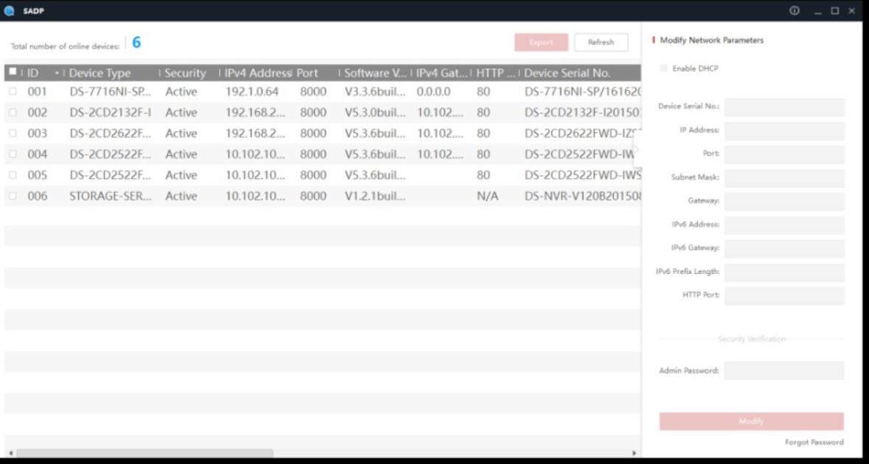Click the SADP application logo icon
This screenshot has height=464, width=869.
[x=9, y=11]
